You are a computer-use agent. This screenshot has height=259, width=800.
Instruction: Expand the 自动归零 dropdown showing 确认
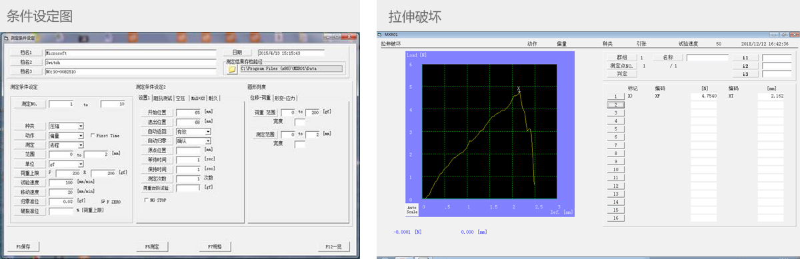click(x=193, y=140)
